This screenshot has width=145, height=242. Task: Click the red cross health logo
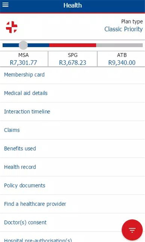(x=11, y=27)
